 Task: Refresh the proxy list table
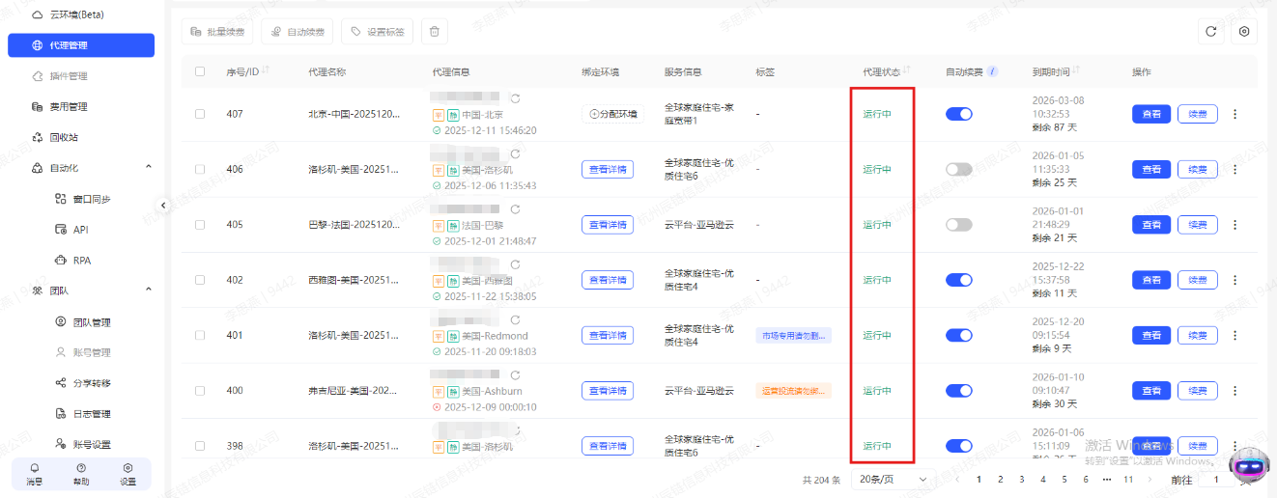coord(1210,32)
